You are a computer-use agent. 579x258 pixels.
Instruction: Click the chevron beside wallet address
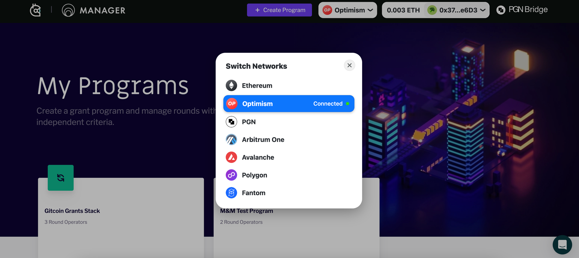click(483, 10)
